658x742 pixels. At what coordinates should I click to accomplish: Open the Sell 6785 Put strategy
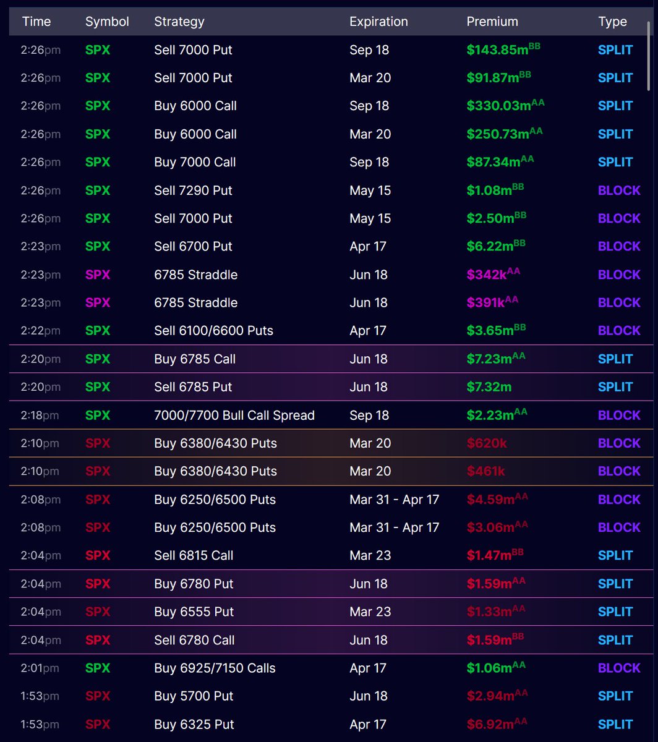pyautogui.click(x=193, y=387)
